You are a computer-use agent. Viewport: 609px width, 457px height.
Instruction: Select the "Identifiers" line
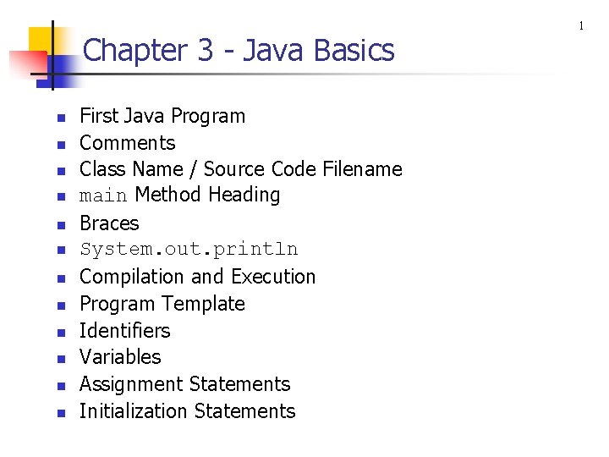(x=124, y=331)
